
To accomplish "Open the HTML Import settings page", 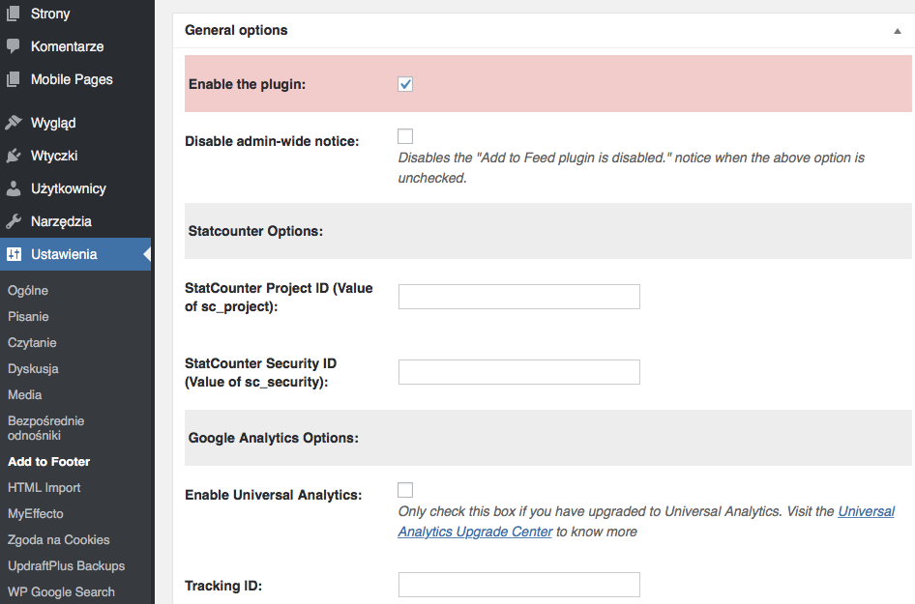I will (44, 488).
